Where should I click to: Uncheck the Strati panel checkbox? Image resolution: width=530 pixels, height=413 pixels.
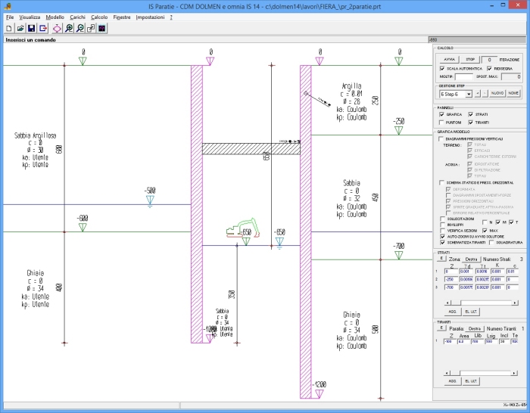pyautogui.click(x=470, y=114)
